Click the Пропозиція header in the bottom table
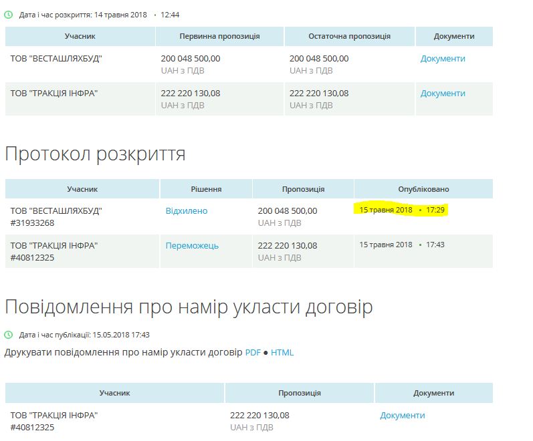This screenshot has height=441, width=533. point(299,394)
